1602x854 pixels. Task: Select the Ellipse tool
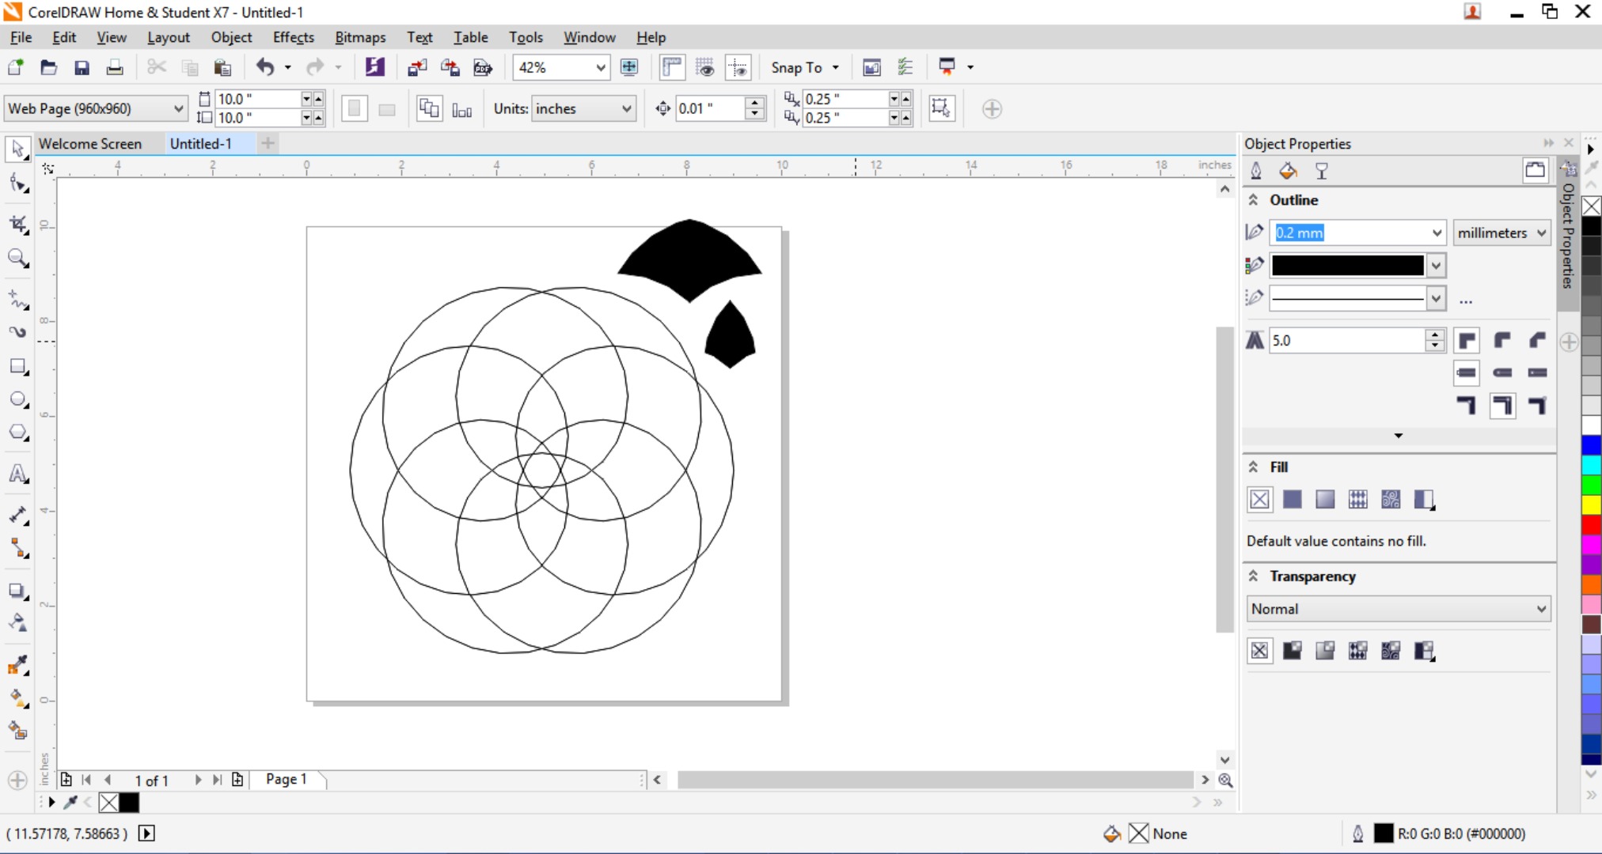coord(17,399)
